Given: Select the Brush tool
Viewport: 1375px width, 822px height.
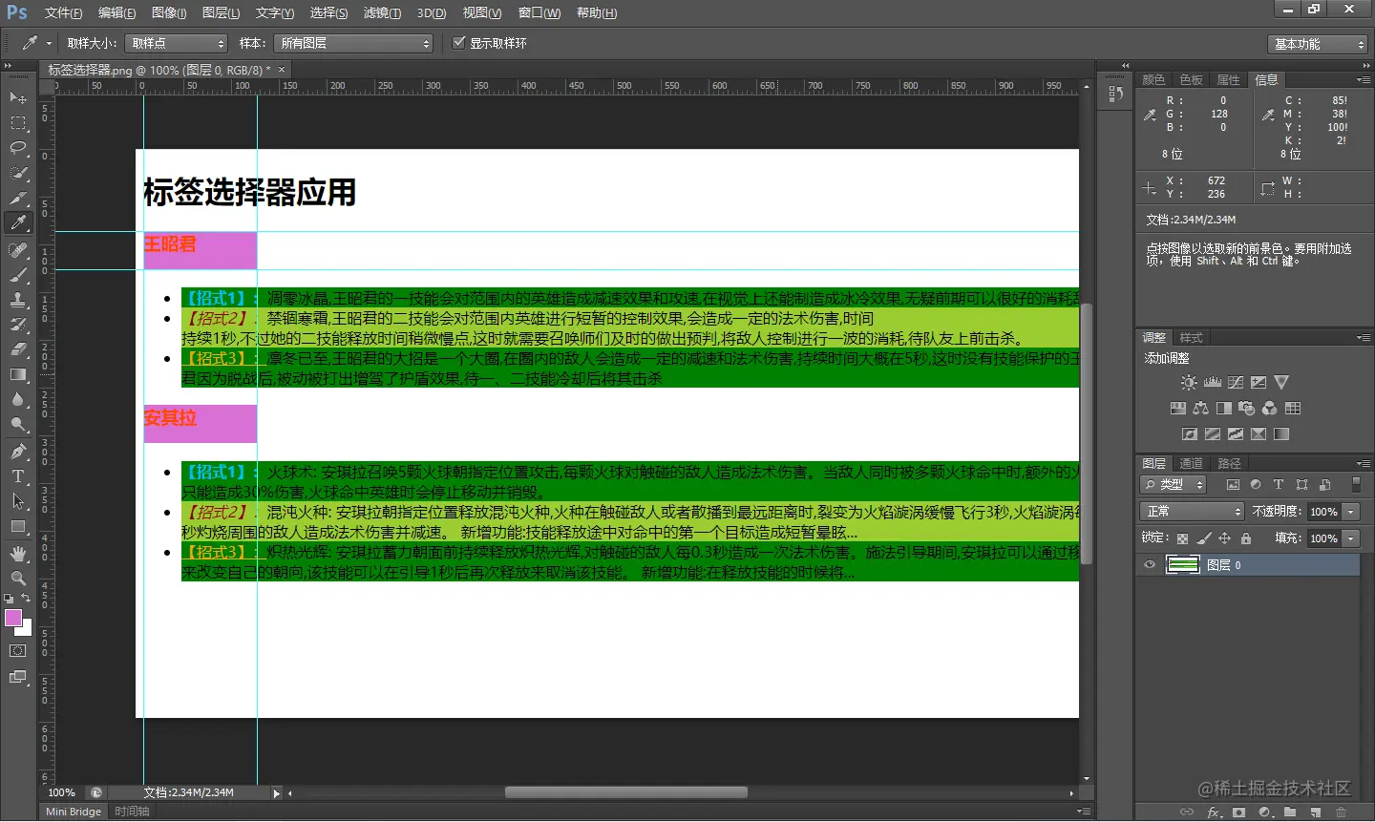Looking at the screenshot, I should point(18,275).
